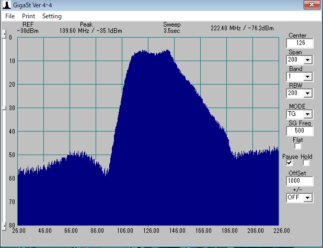The width and height of the screenshot is (323, 248).
Task: Click the SG Freq input field
Action: (x=299, y=131)
